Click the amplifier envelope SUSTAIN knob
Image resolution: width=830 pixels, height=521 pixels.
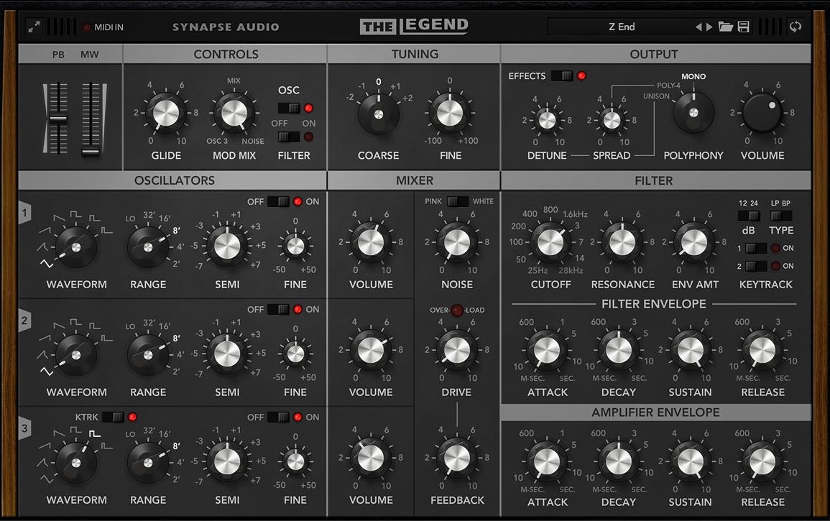tap(691, 461)
